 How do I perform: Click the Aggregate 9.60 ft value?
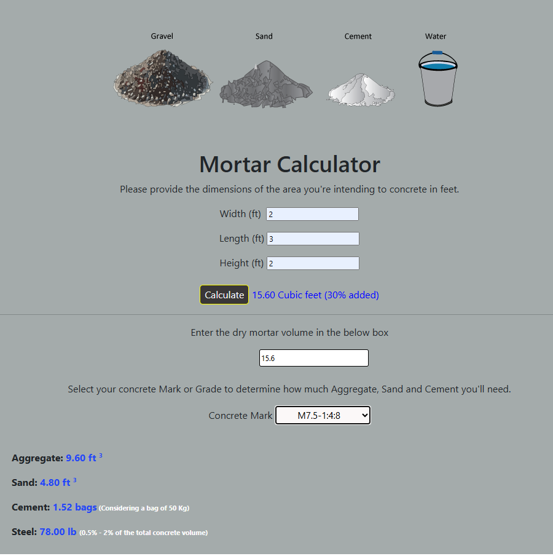tap(81, 458)
